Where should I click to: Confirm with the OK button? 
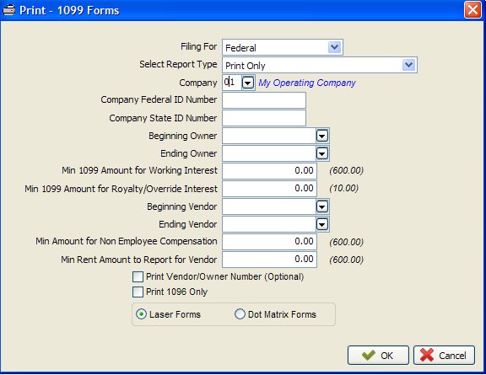[378, 355]
